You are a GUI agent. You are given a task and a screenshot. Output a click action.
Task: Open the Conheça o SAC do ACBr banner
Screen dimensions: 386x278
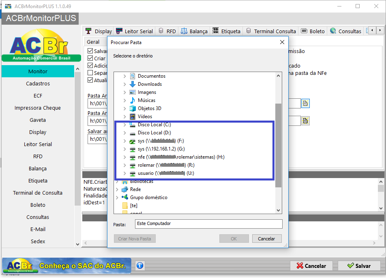pyautogui.click(x=67, y=265)
